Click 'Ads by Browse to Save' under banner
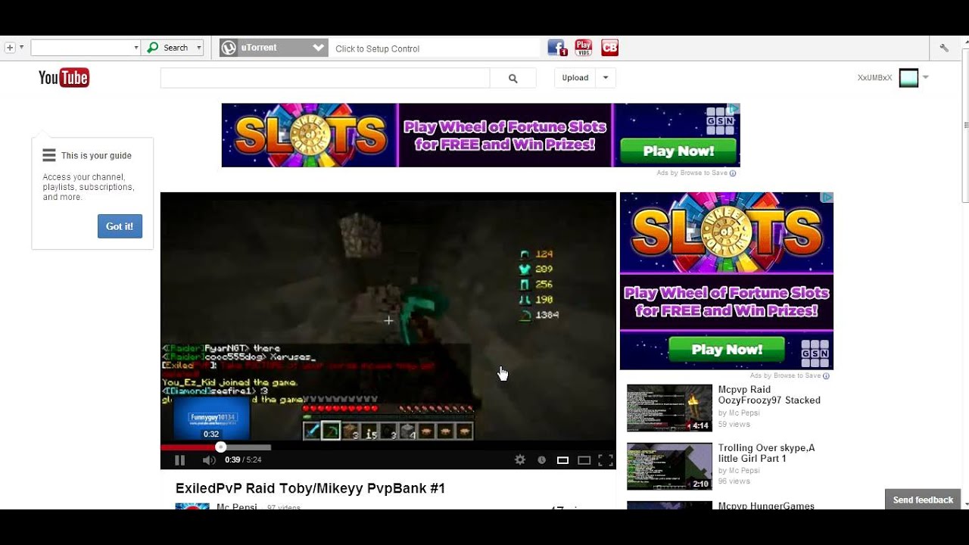This screenshot has width=969, height=545. tap(692, 173)
